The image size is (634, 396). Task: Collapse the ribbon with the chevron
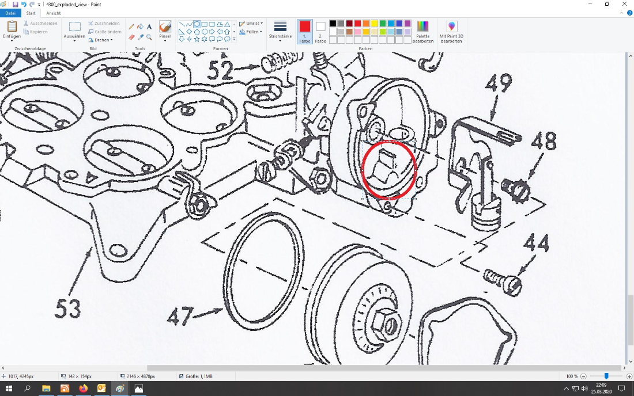[621, 13]
